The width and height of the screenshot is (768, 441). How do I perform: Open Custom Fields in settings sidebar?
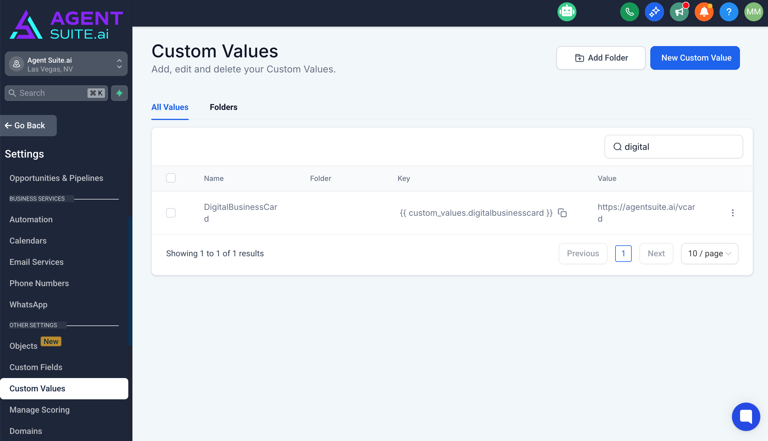point(36,367)
